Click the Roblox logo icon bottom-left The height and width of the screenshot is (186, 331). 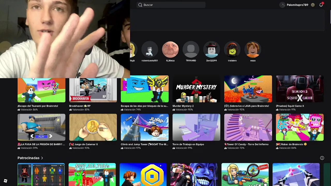[x=5, y=181]
